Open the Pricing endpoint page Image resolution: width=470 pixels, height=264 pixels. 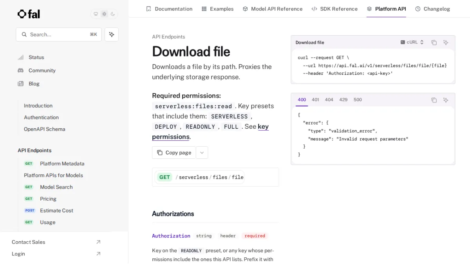(x=40, y=199)
